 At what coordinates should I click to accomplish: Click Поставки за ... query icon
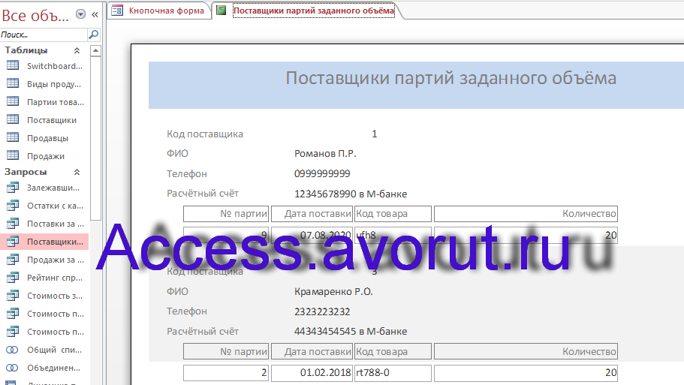coord(13,223)
